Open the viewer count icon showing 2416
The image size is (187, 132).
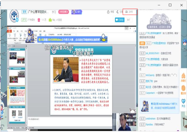click(x=127, y=12)
